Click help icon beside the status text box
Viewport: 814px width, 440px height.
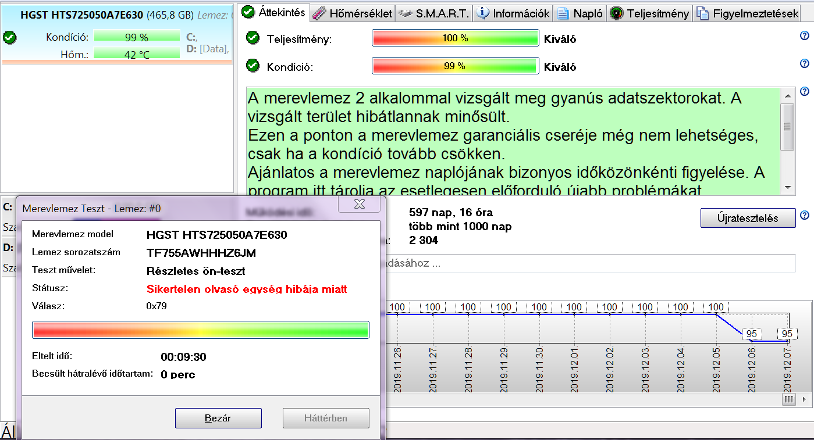point(805,92)
